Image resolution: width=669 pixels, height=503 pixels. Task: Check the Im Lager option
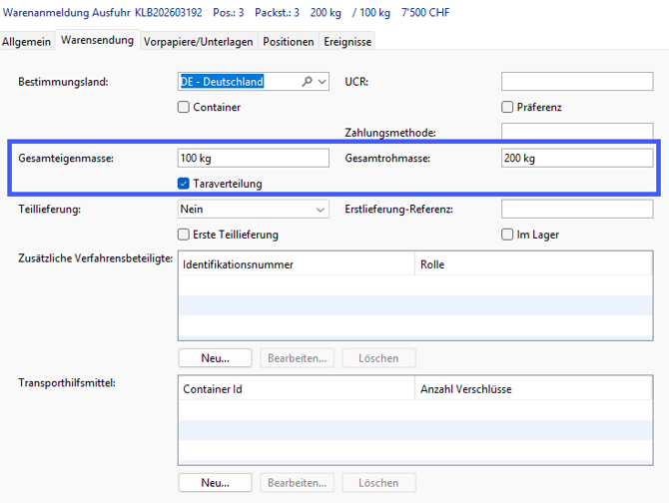507,235
